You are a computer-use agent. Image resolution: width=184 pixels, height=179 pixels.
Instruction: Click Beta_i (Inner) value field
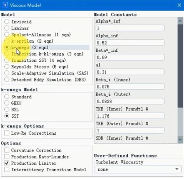[x=130, y=87]
